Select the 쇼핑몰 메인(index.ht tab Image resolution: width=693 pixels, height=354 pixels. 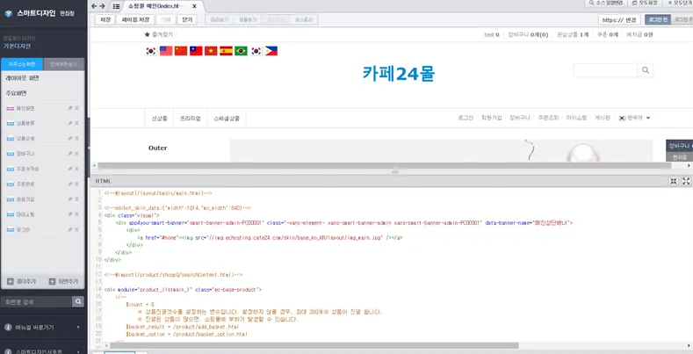point(156,6)
